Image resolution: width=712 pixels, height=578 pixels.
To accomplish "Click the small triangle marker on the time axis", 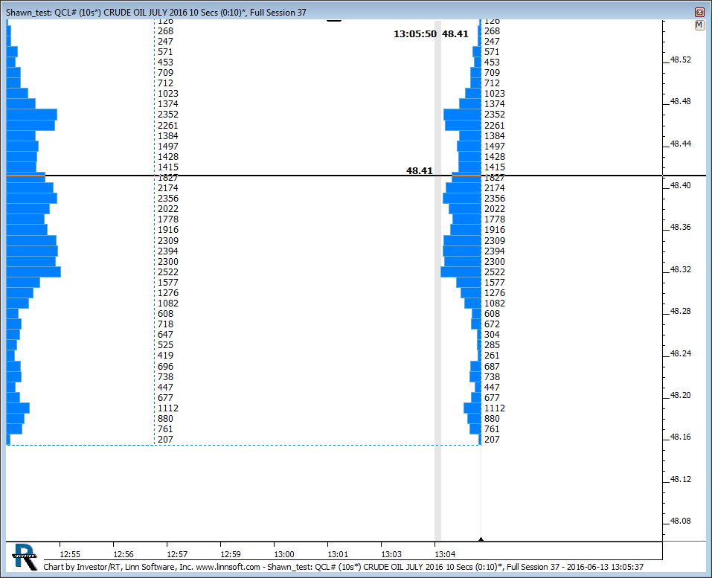I will (481, 539).
